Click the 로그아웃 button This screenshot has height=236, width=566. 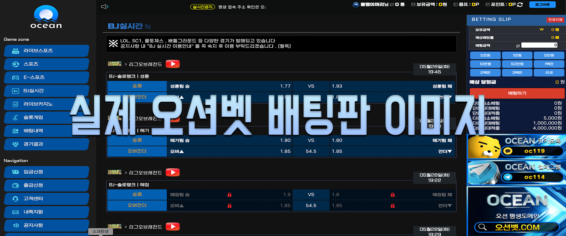(x=542, y=4)
